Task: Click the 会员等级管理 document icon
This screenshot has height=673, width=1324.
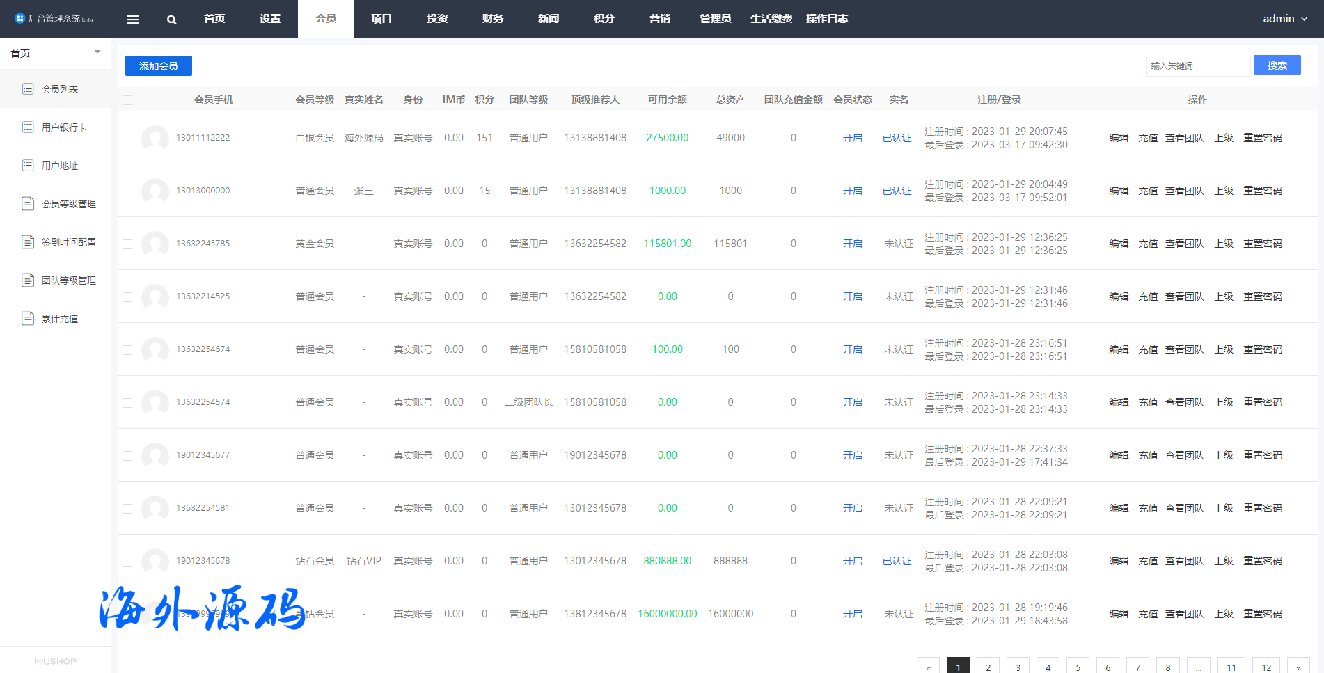Action: [28, 203]
